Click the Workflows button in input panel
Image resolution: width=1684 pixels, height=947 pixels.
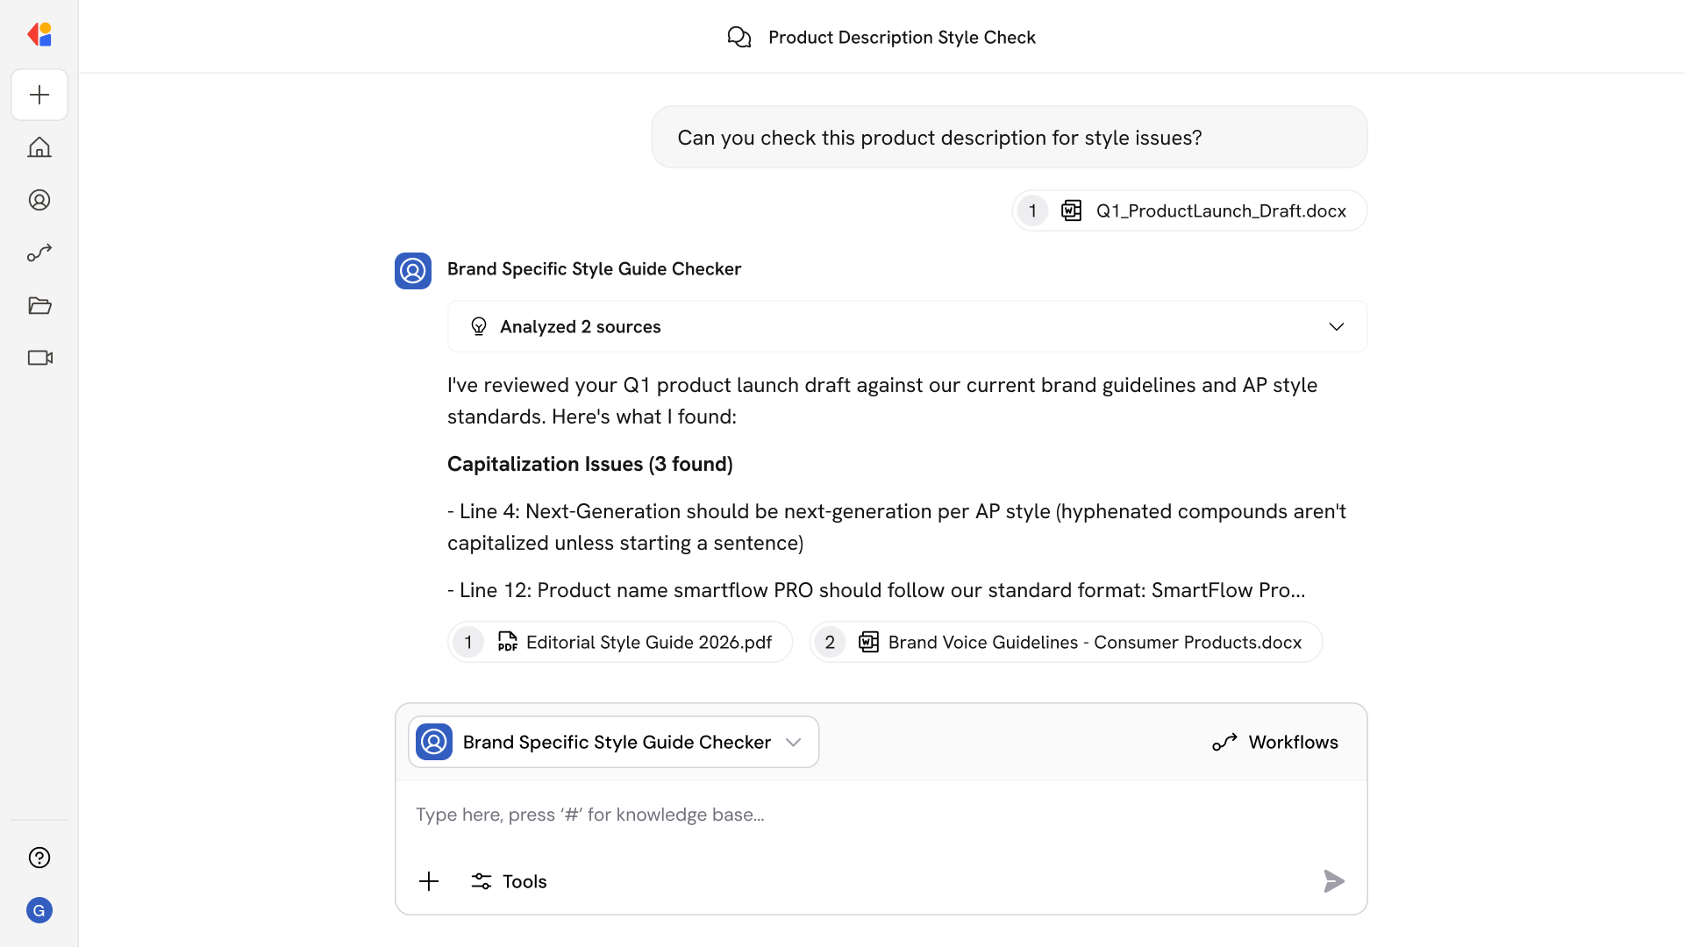click(1275, 742)
